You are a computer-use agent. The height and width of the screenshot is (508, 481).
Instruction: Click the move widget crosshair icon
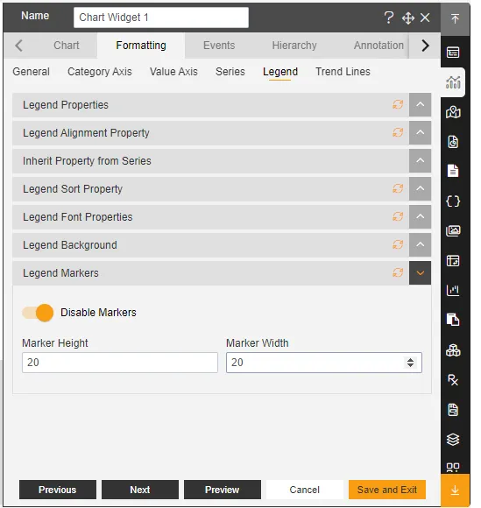[x=408, y=18]
